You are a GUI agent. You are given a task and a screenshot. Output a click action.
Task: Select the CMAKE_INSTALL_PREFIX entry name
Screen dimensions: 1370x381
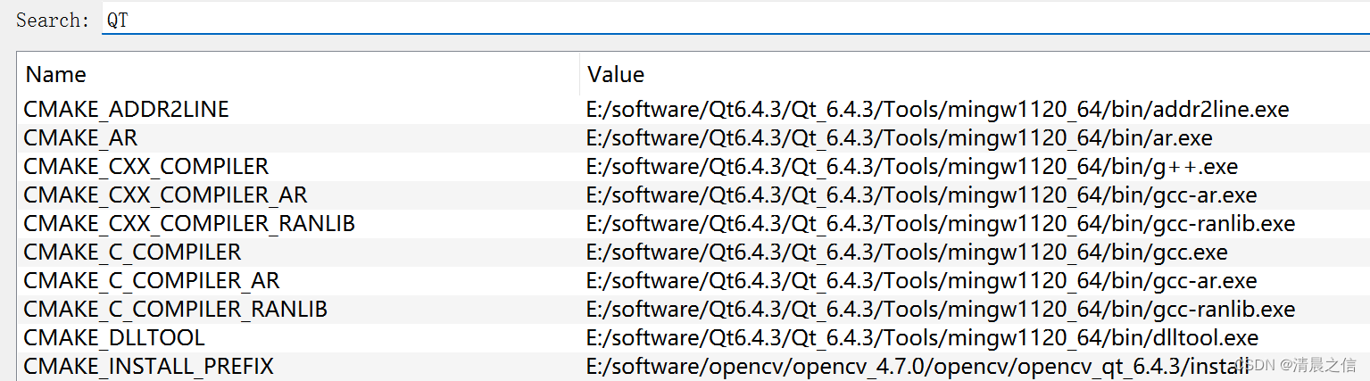click(148, 367)
